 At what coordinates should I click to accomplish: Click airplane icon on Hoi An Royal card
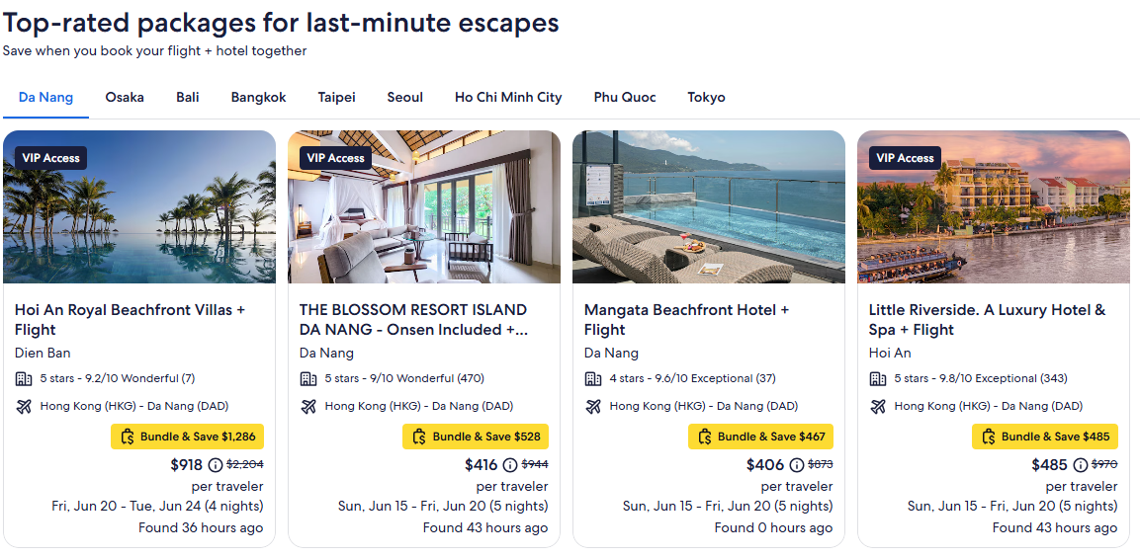click(25, 406)
